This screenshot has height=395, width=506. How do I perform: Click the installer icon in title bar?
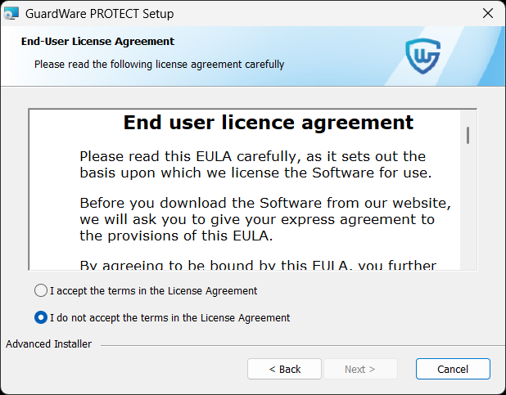[12, 14]
